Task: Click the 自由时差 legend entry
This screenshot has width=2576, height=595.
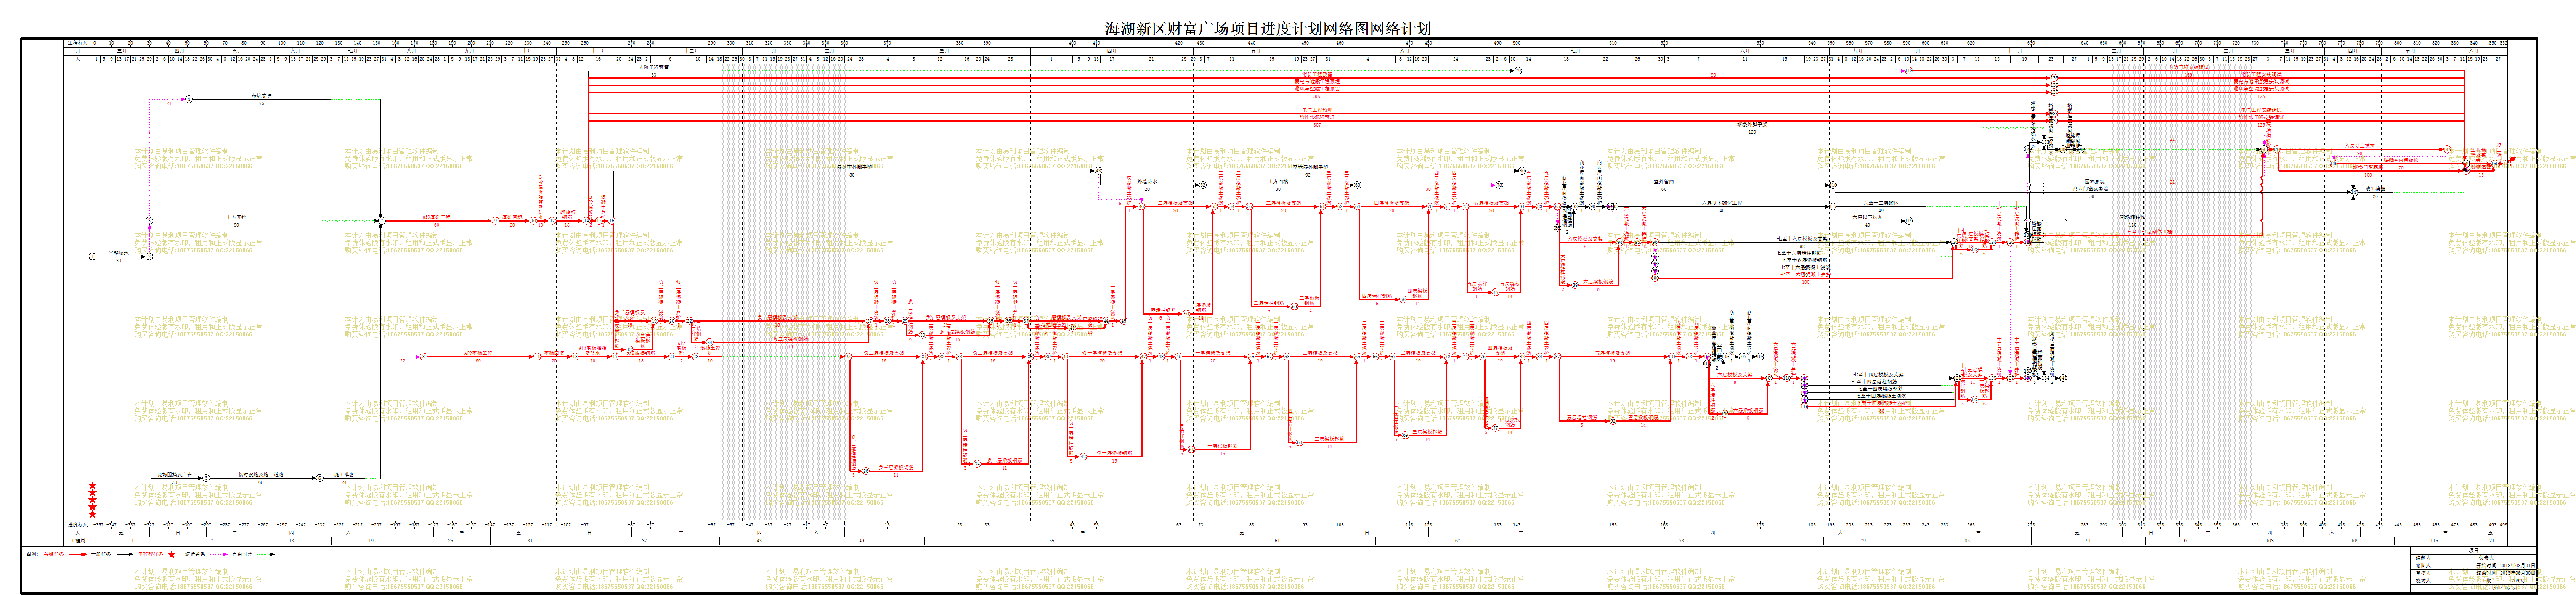Action: coord(243,554)
